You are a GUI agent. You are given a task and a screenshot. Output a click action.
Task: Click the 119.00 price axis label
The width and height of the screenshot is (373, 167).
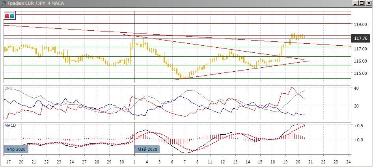(x=361, y=24)
